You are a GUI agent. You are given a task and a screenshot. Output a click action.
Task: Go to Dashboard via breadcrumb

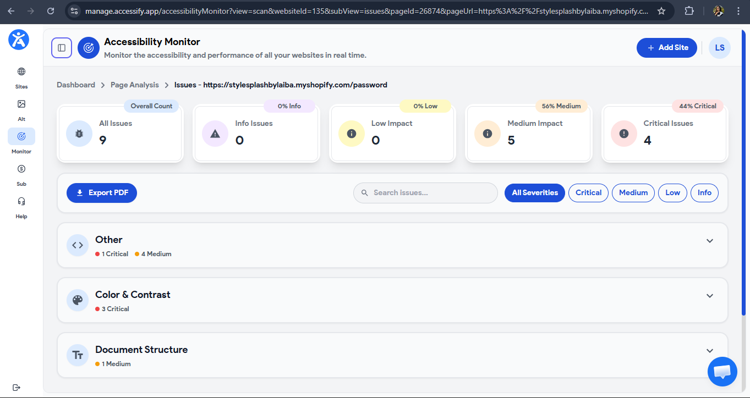76,85
